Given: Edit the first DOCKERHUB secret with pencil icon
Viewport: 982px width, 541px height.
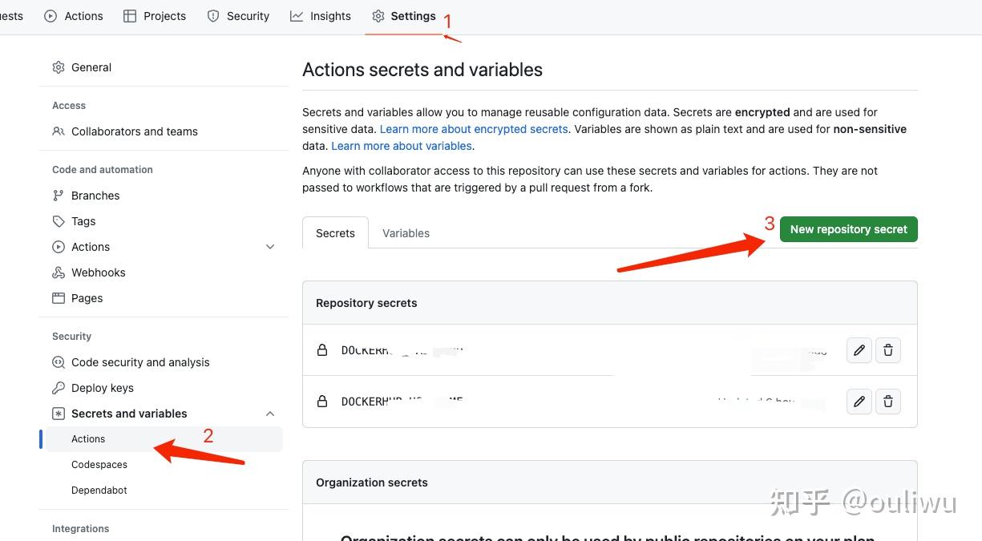Looking at the screenshot, I should coord(859,350).
